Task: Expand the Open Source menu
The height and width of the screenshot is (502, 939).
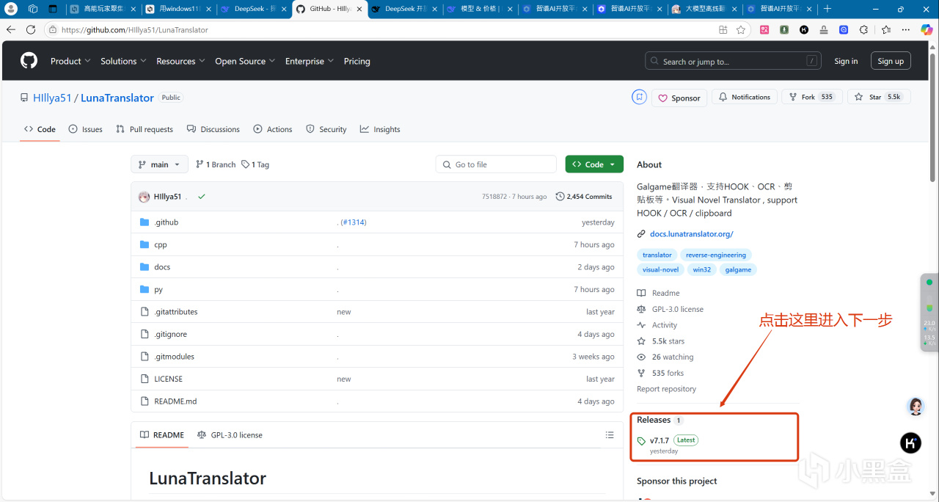Action: click(245, 61)
